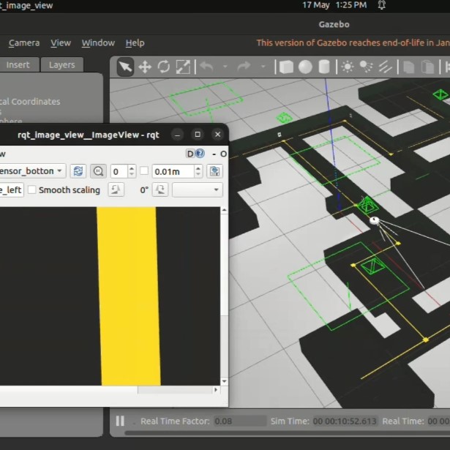Activate the translate mode tool
Viewport: 450px width, 450px height.
pyautogui.click(x=145, y=67)
